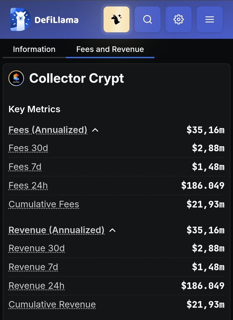Switch to the Information tab
Image resolution: width=233 pixels, height=320 pixels.
[34, 49]
